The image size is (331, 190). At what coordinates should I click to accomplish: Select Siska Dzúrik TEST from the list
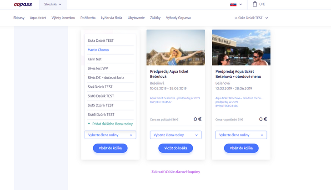pyautogui.click(x=110, y=40)
